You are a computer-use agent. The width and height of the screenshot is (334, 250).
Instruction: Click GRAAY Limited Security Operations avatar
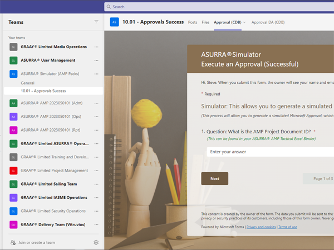(x=13, y=211)
